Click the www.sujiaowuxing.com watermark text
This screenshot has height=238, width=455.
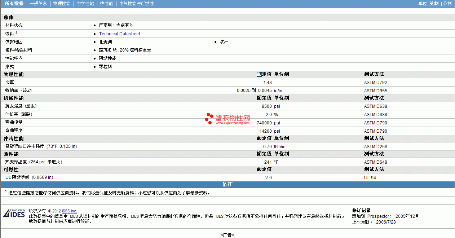pyautogui.click(x=233, y=123)
